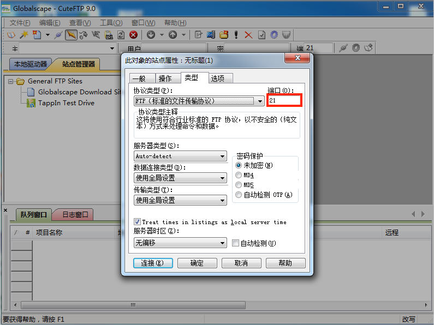Click the Refresh icon in toolbar
The image size is (434, 325).
[121, 35]
